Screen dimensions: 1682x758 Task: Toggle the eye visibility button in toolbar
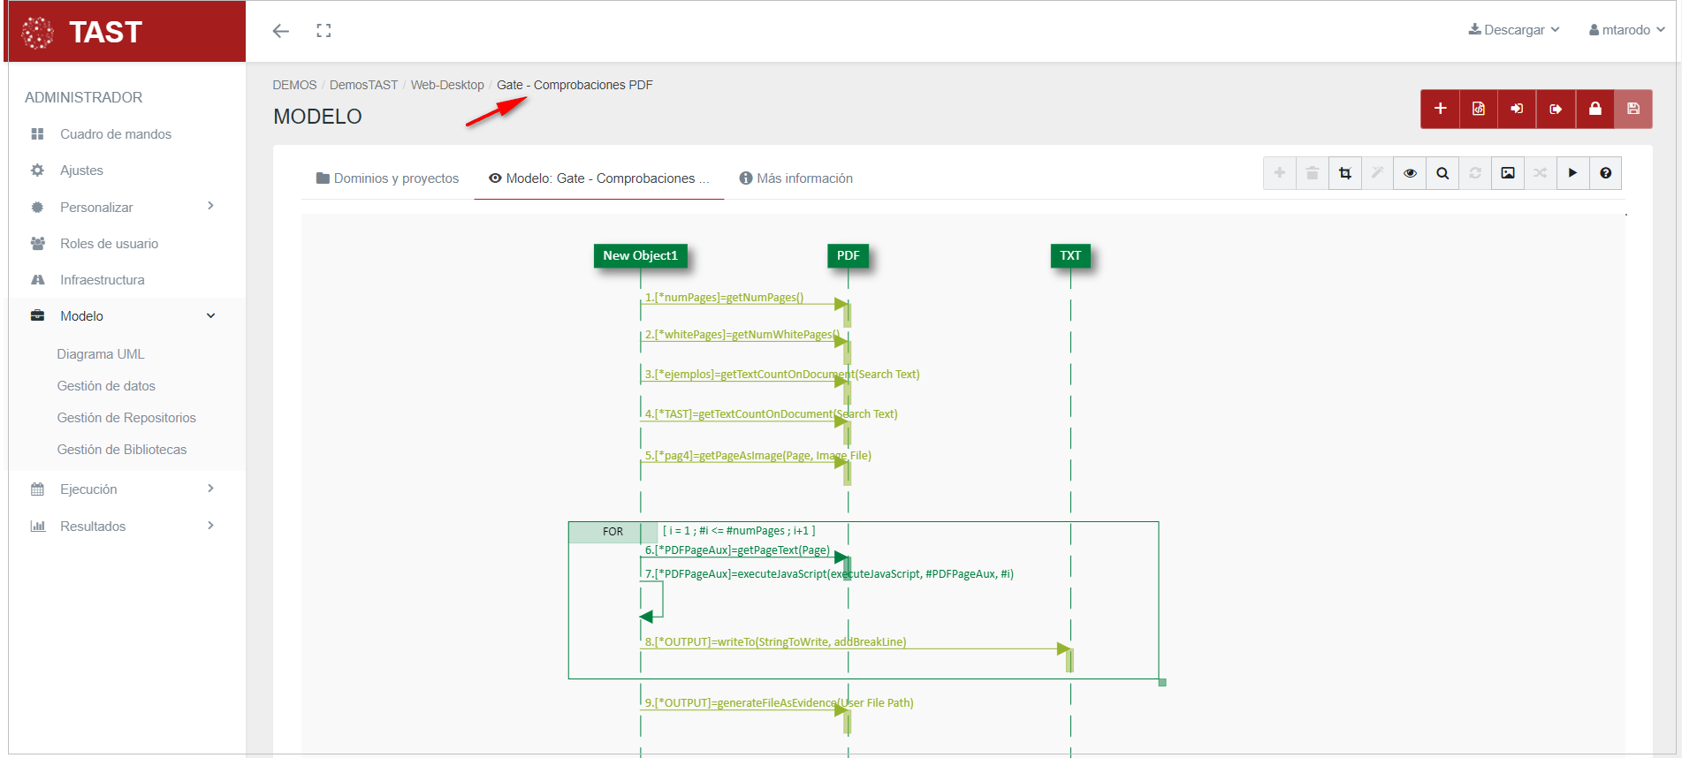(1410, 173)
